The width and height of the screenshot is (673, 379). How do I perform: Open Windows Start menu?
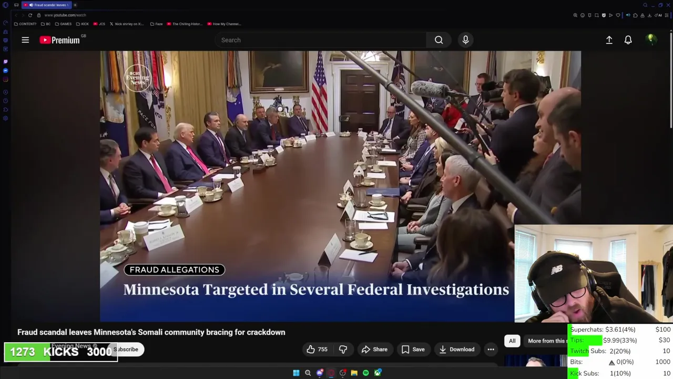pyautogui.click(x=296, y=373)
